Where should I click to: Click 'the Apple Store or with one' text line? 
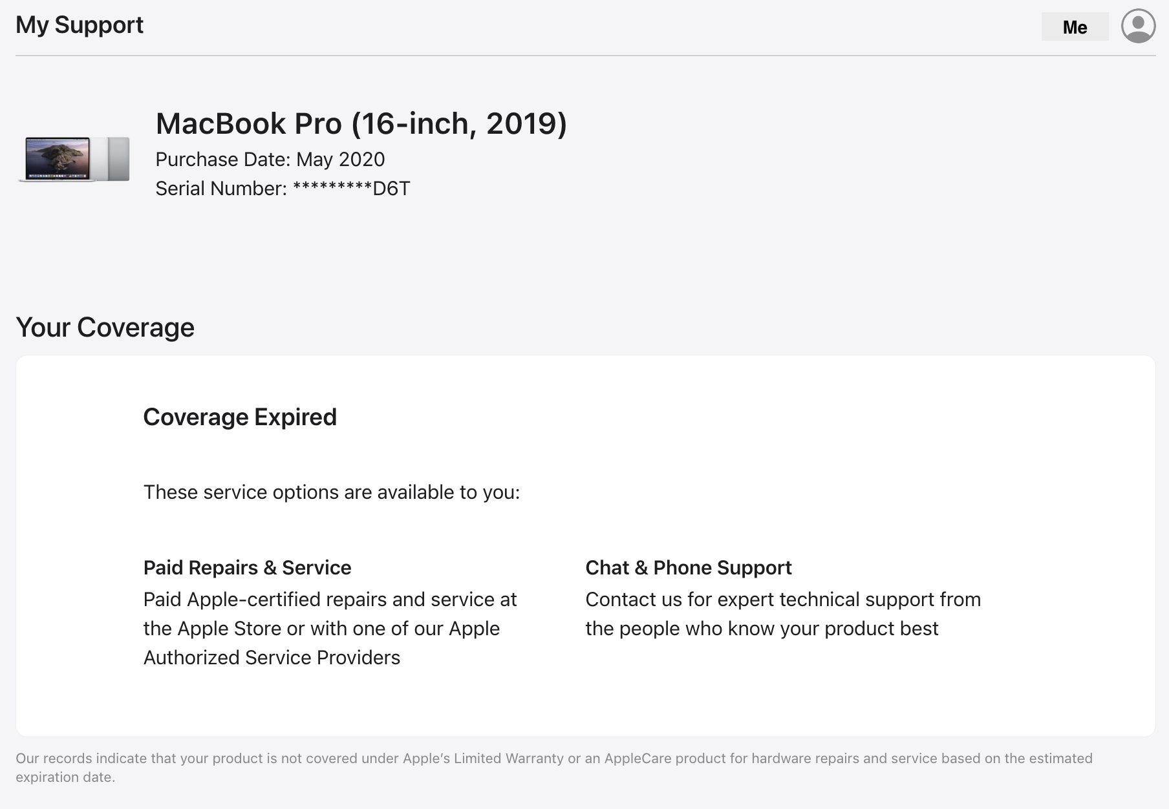click(x=321, y=629)
